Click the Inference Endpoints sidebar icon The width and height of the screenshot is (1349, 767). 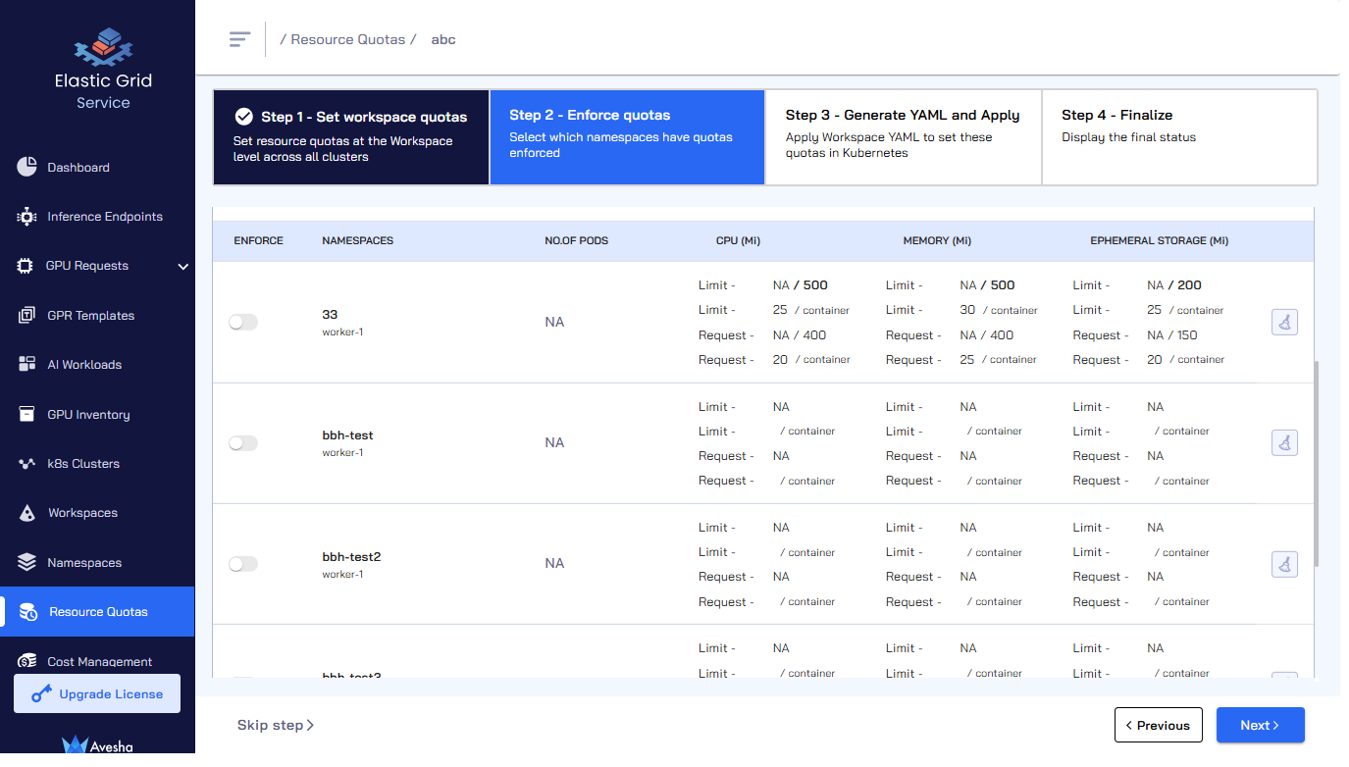(27, 217)
